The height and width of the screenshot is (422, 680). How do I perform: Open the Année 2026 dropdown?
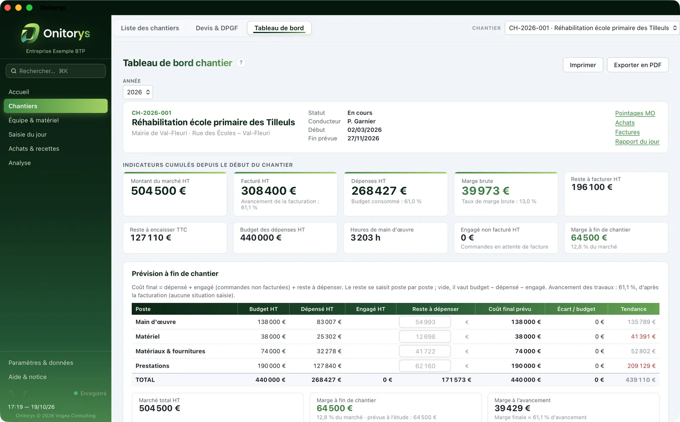click(138, 92)
